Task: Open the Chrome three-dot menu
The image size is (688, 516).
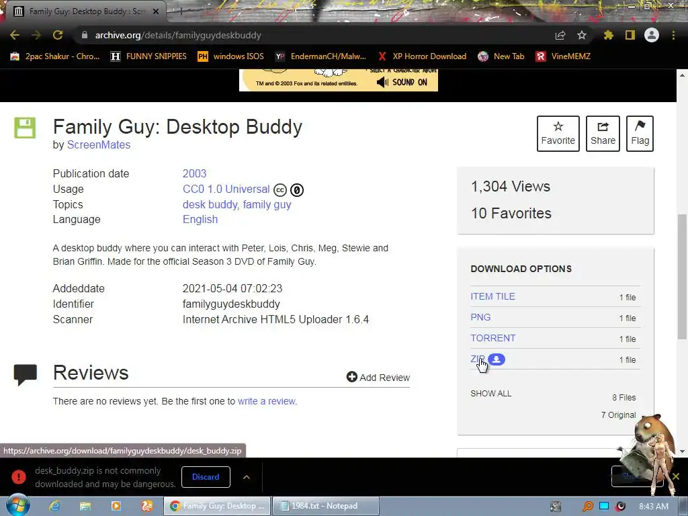Action: (673, 35)
